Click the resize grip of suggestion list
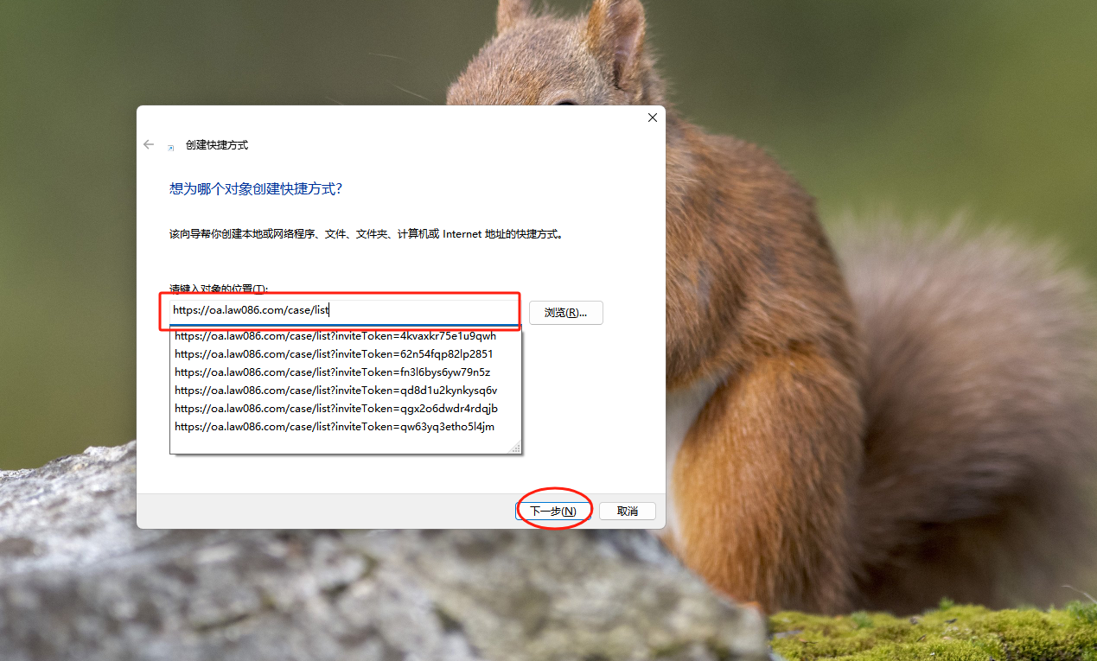 pos(516,448)
